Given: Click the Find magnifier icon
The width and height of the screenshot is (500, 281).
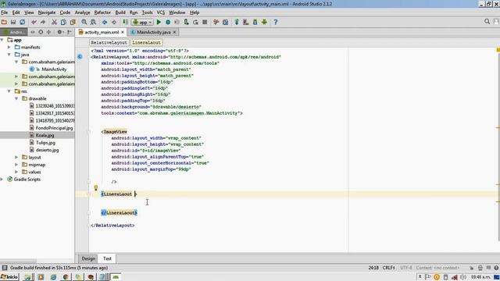Looking at the screenshot, I should pos(84,22).
